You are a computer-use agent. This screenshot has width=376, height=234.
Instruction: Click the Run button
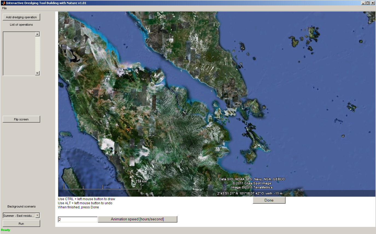[x=21, y=224]
